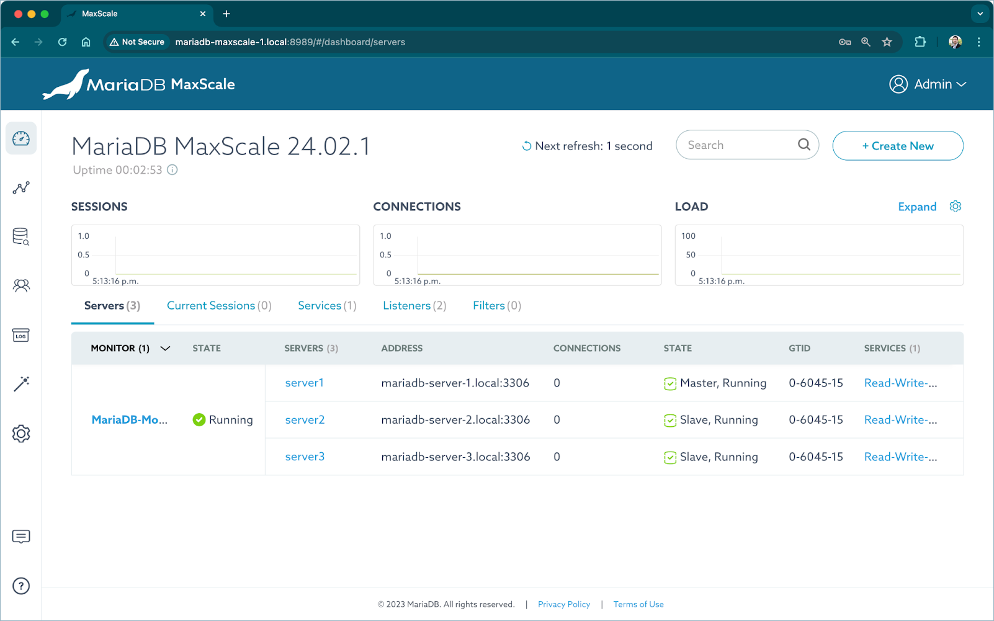Open MaxScale Settings gear in sidebar
994x621 pixels.
pos(21,433)
